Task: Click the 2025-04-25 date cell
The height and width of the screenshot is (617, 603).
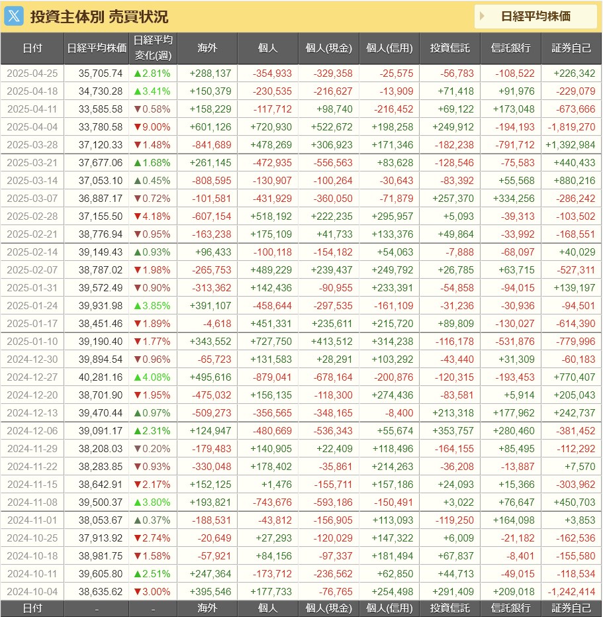Action: [32, 73]
